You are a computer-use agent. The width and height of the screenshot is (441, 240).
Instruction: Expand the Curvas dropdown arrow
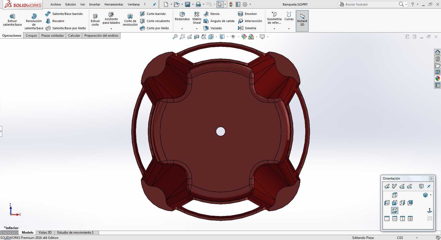click(289, 29)
